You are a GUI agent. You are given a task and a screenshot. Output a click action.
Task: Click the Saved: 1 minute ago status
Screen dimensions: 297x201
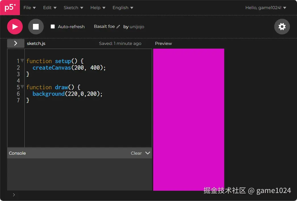120,43
